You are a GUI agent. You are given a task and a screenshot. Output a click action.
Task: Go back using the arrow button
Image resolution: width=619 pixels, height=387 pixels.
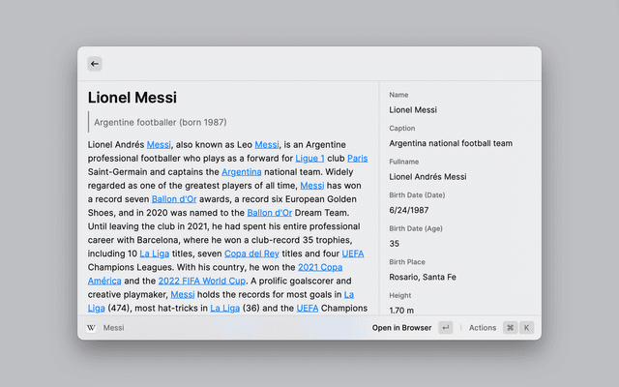point(95,64)
